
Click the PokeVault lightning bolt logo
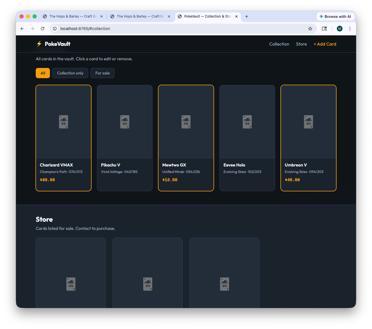click(x=39, y=44)
